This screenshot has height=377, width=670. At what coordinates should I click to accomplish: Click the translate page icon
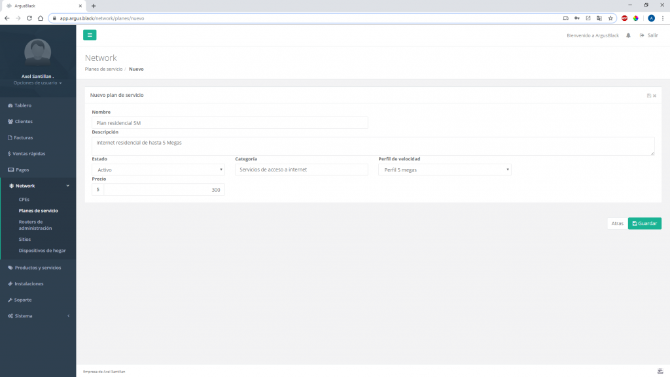(x=599, y=18)
